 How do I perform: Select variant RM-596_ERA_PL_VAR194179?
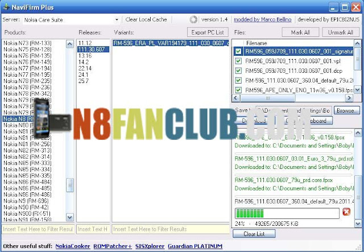click(x=171, y=43)
